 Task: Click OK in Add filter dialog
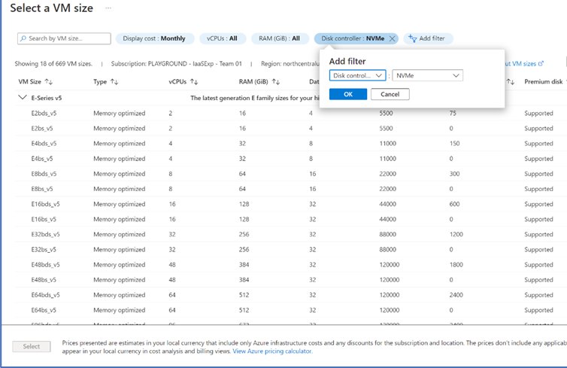coord(348,94)
